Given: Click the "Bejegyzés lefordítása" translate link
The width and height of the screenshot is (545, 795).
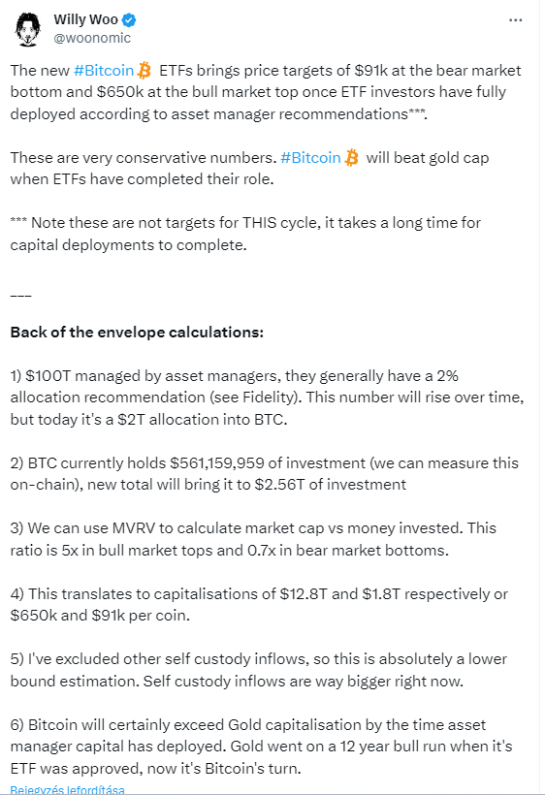Looking at the screenshot, I should (x=67, y=790).
